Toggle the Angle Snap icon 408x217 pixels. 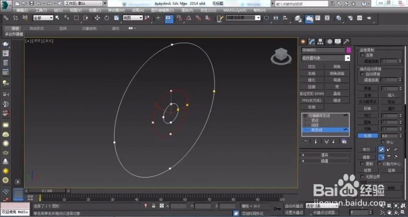(189, 18)
